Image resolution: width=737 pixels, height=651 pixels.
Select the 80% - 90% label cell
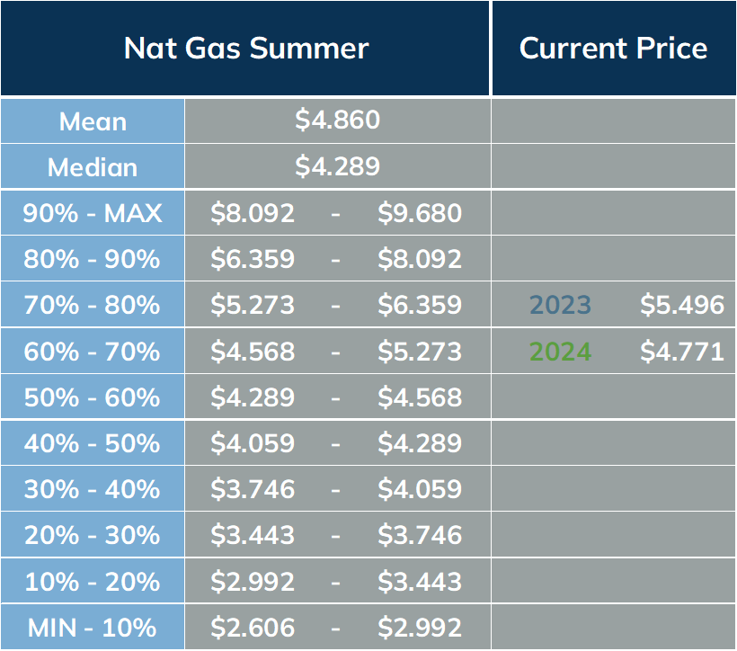(92, 259)
